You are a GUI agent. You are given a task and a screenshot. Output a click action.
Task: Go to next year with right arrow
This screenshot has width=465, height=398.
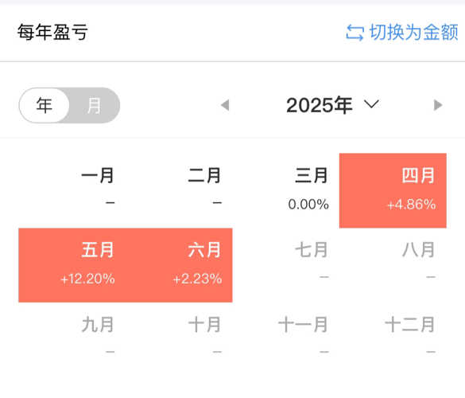pos(438,105)
